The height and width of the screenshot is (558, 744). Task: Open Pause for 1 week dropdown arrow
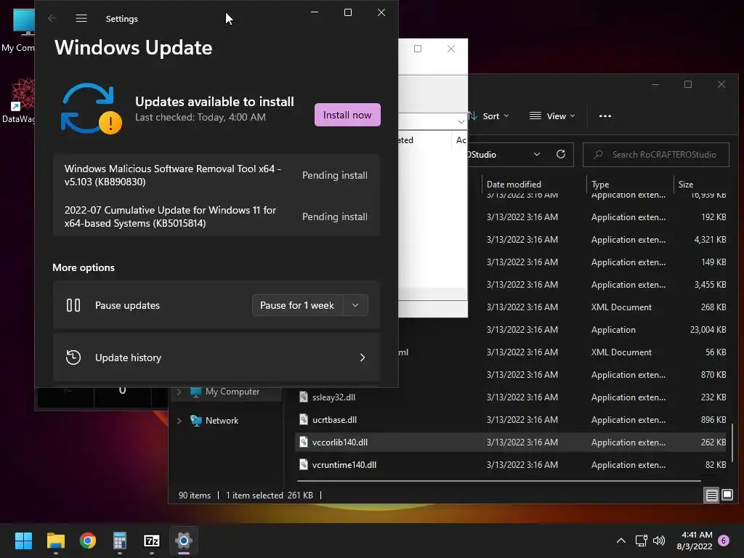(355, 305)
